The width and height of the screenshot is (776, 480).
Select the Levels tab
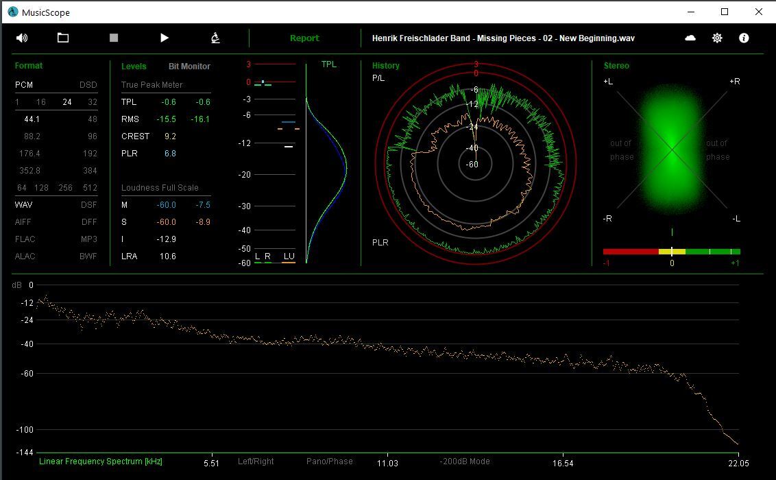click(134, 67)
